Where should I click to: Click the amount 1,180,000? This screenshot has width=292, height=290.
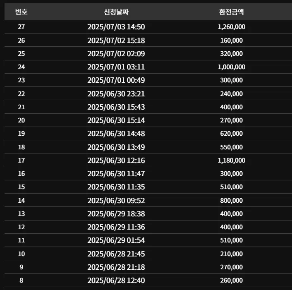click(232, 161)
